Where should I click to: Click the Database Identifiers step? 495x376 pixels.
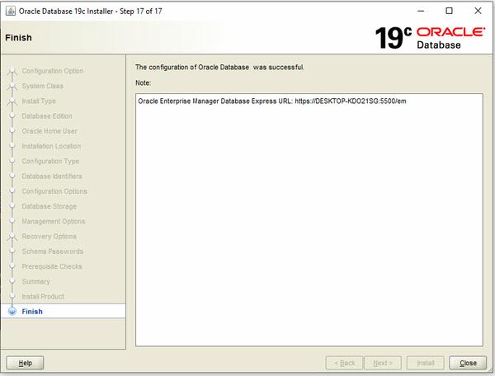(51, 176)
